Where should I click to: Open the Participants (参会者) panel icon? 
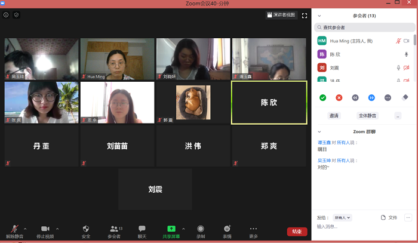(x=113, y=229)
